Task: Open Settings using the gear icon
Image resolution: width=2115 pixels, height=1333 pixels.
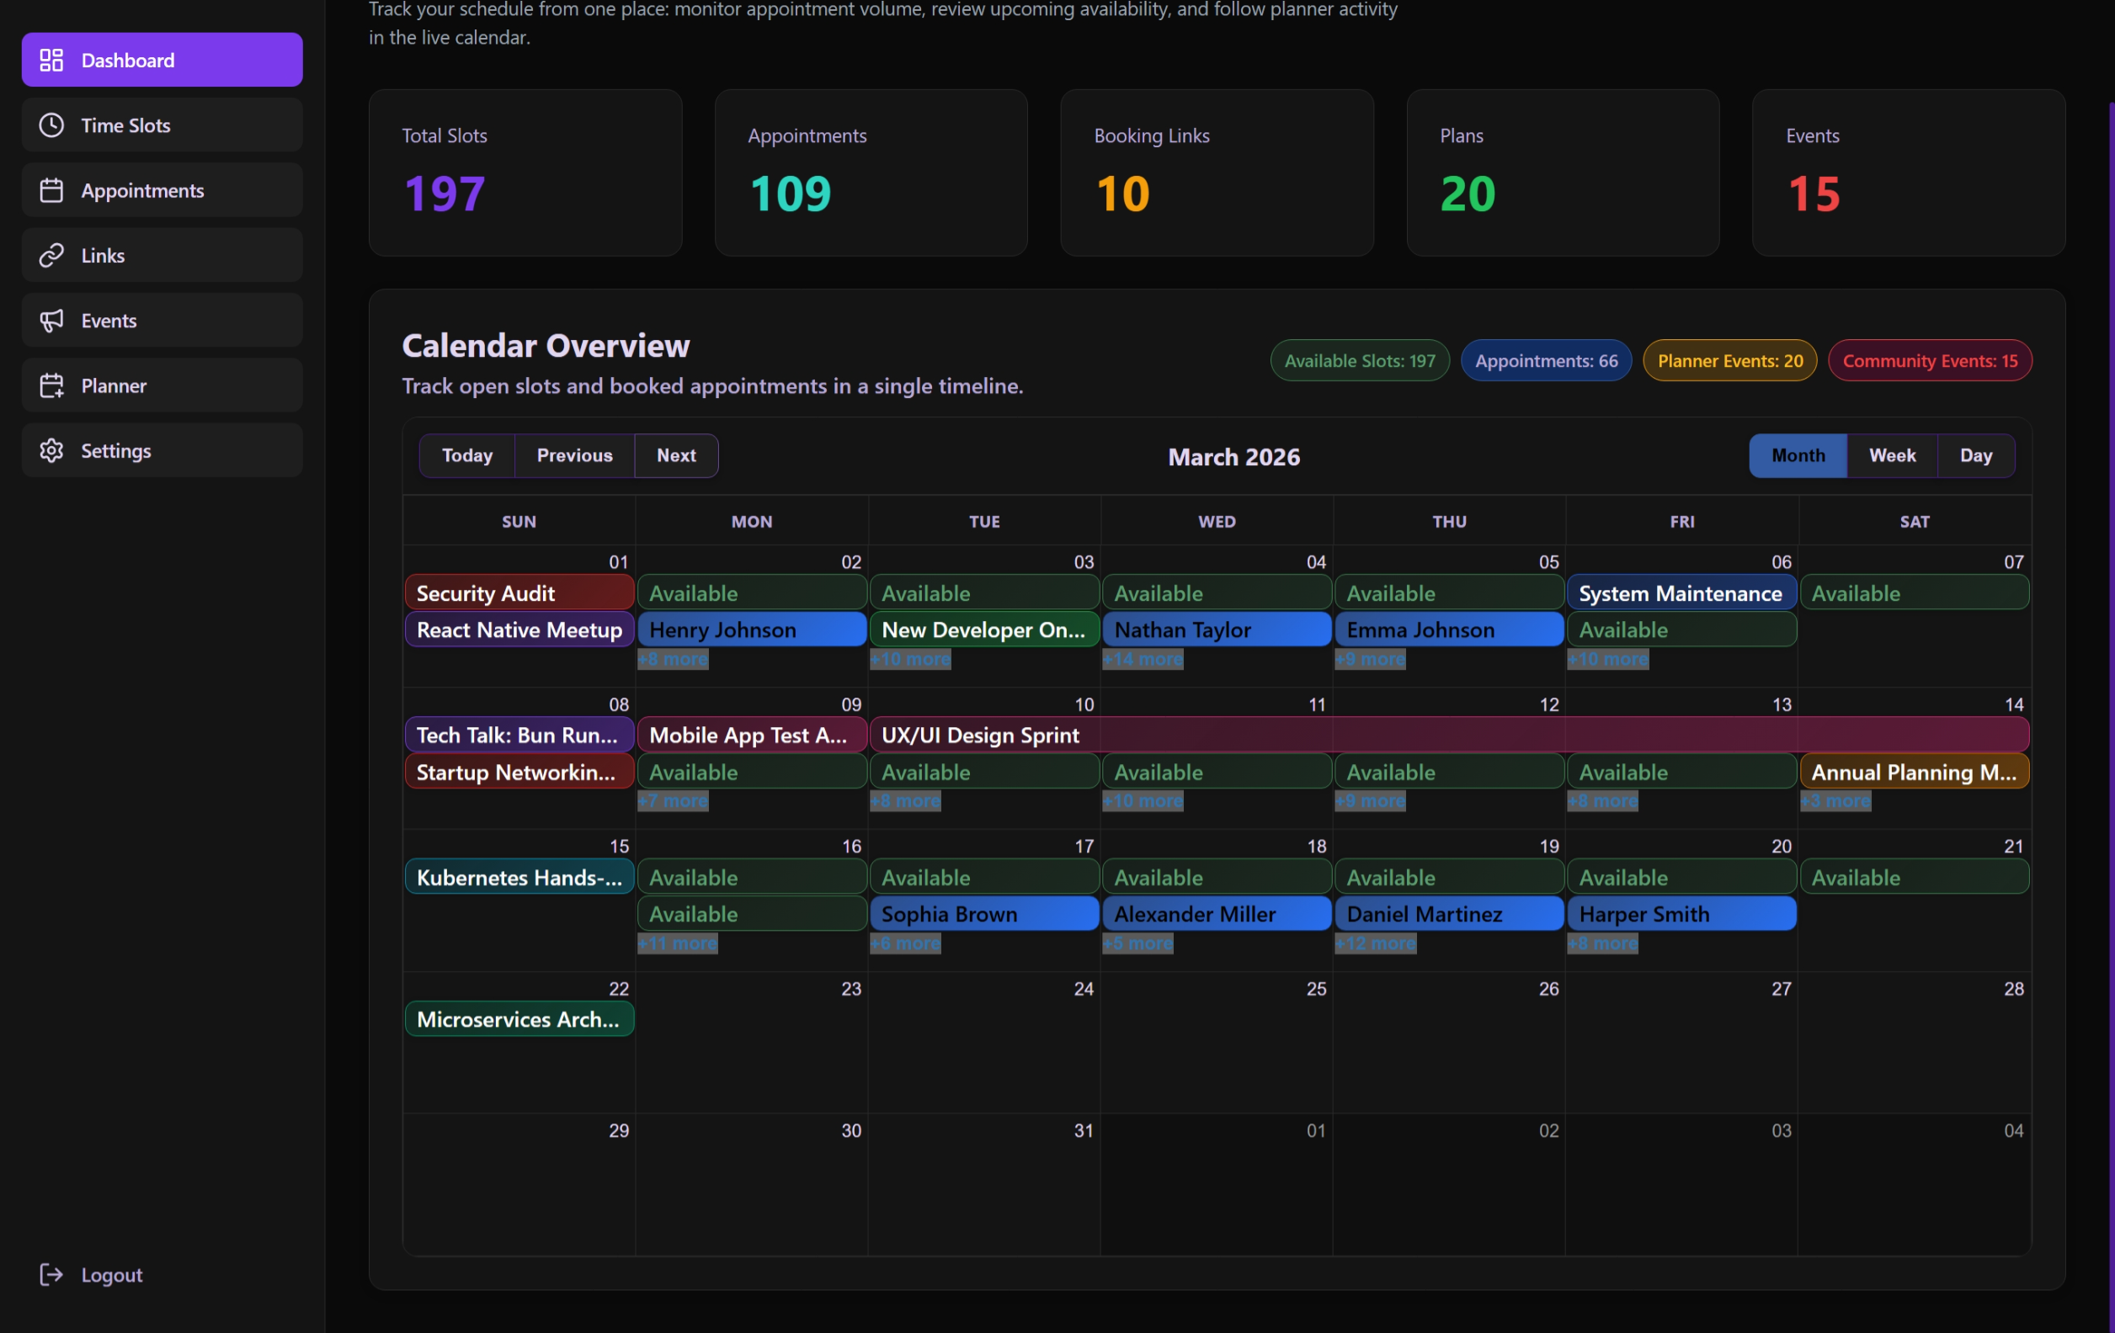Action: click(x=51, y=449)
